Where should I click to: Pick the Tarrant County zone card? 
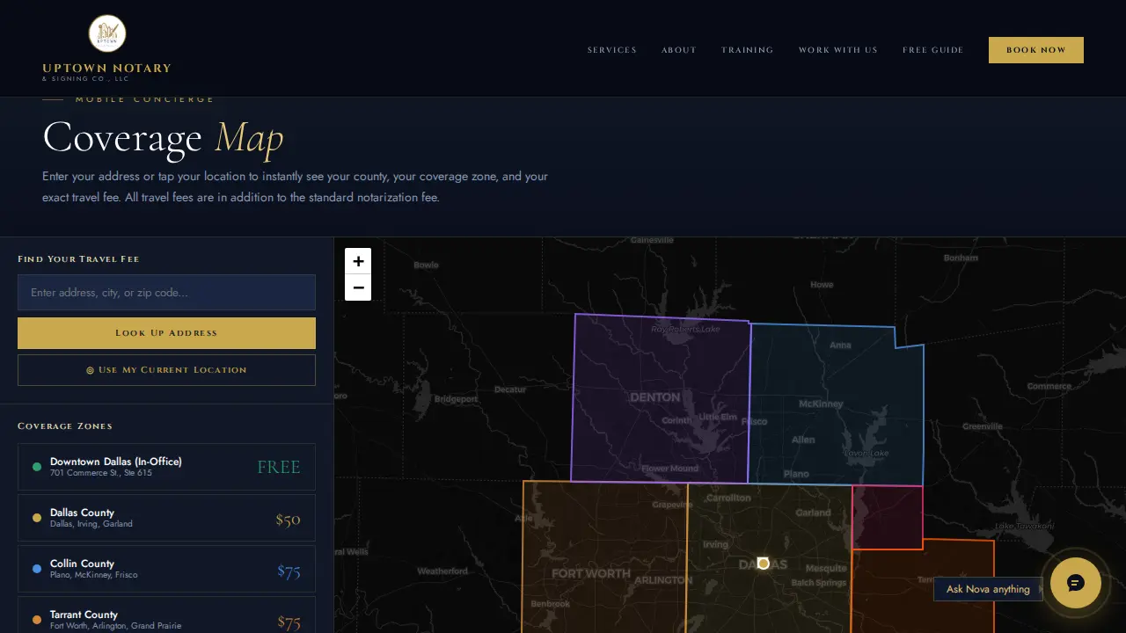tap(166, 615)
